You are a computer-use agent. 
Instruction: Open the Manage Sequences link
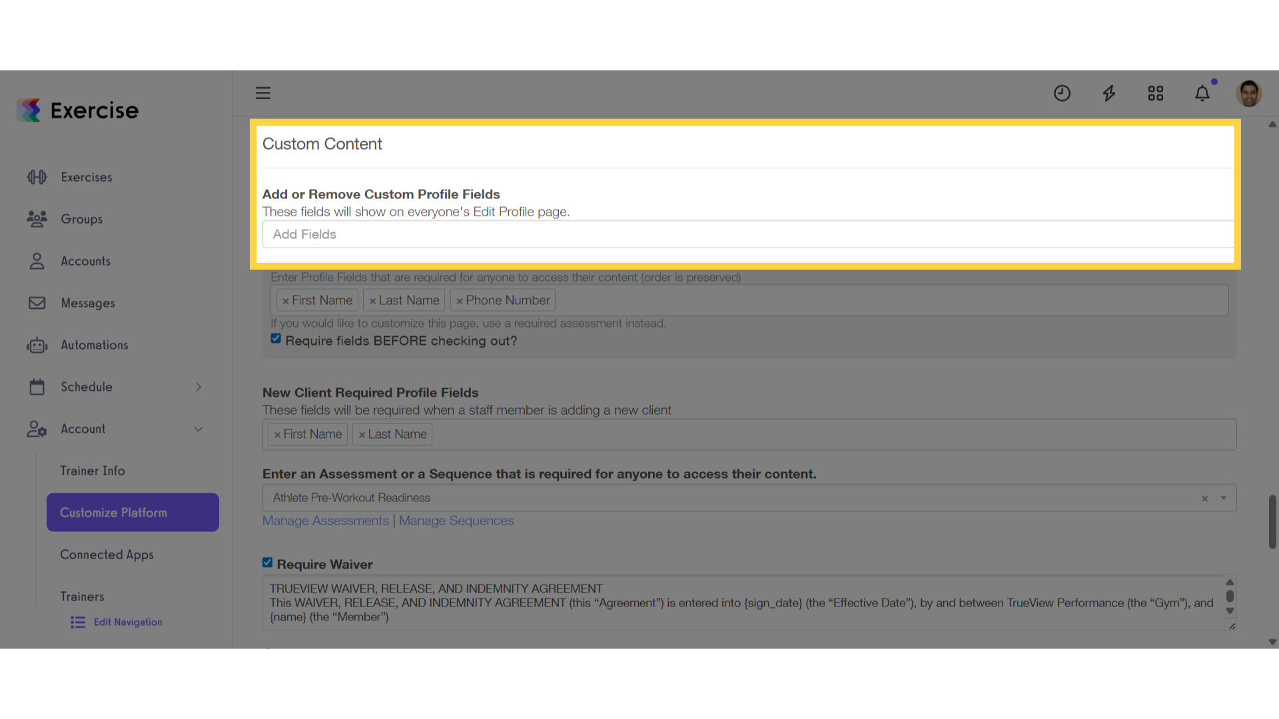click(x=456, y=521)
